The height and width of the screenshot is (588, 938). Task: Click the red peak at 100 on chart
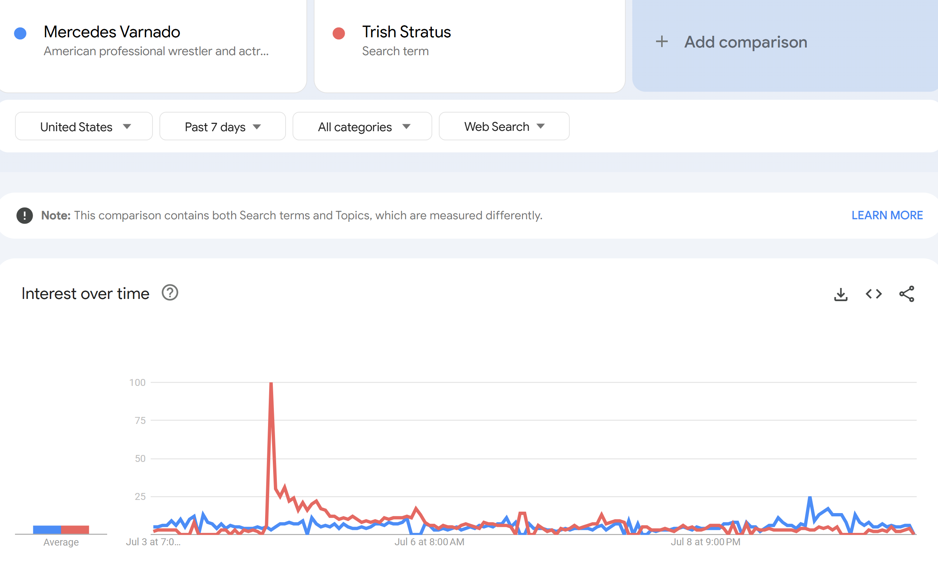[271, 384]
